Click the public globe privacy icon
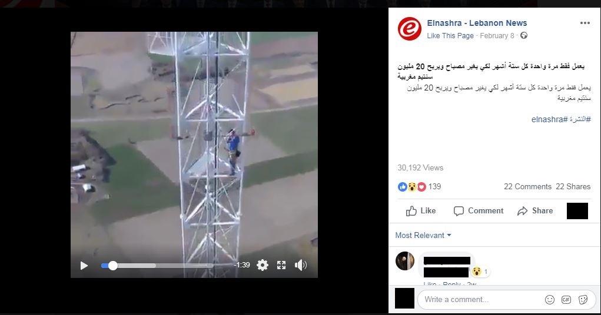 point(524,35)
